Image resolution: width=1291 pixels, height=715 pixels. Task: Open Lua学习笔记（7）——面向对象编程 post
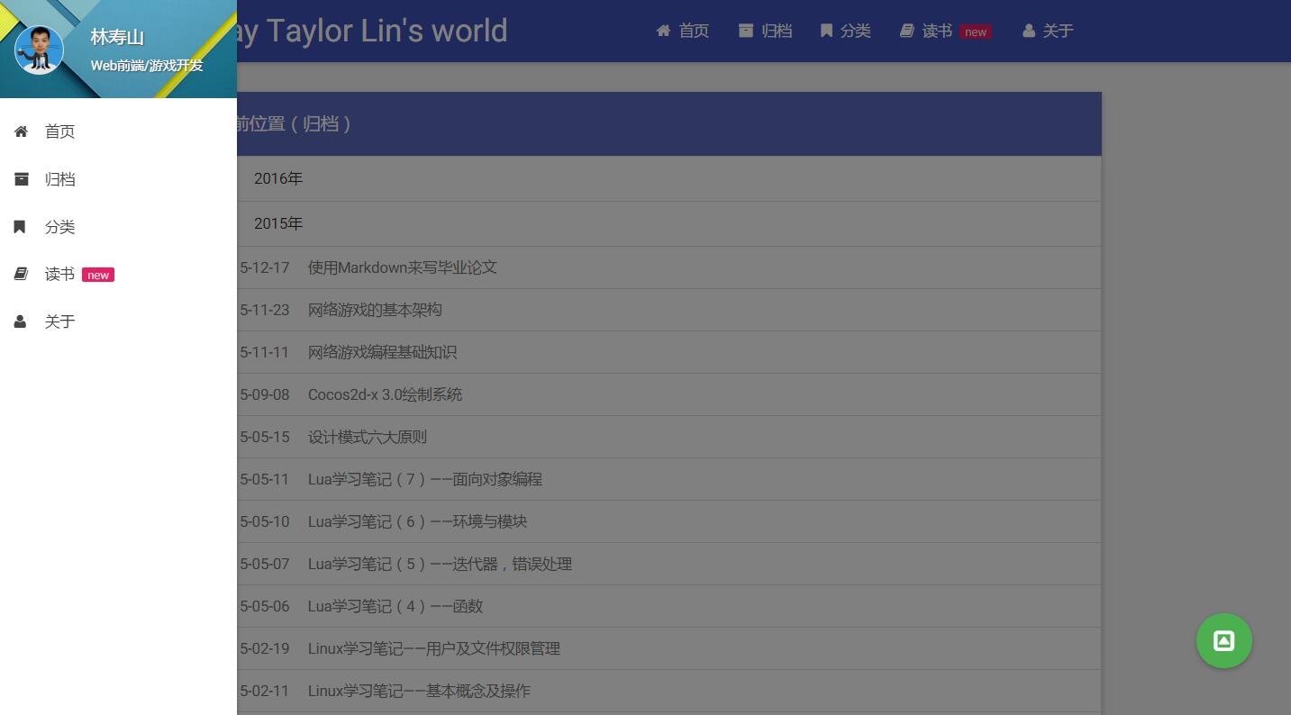click(425, 479)
